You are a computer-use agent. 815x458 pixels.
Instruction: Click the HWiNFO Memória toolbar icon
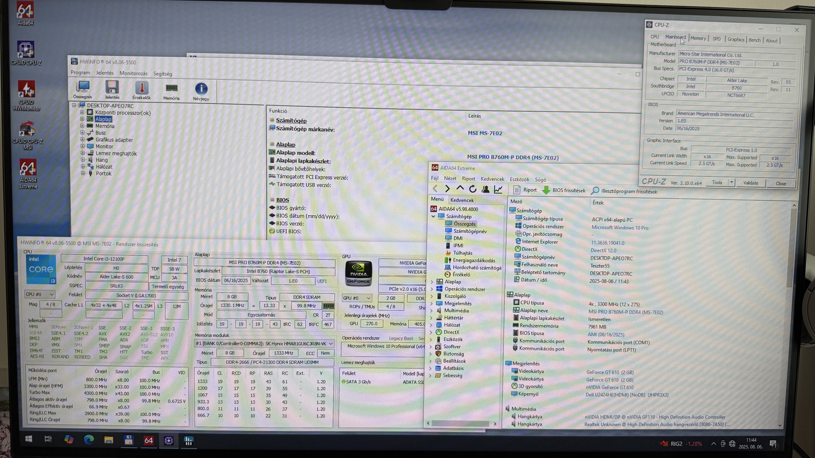[171, 88]
